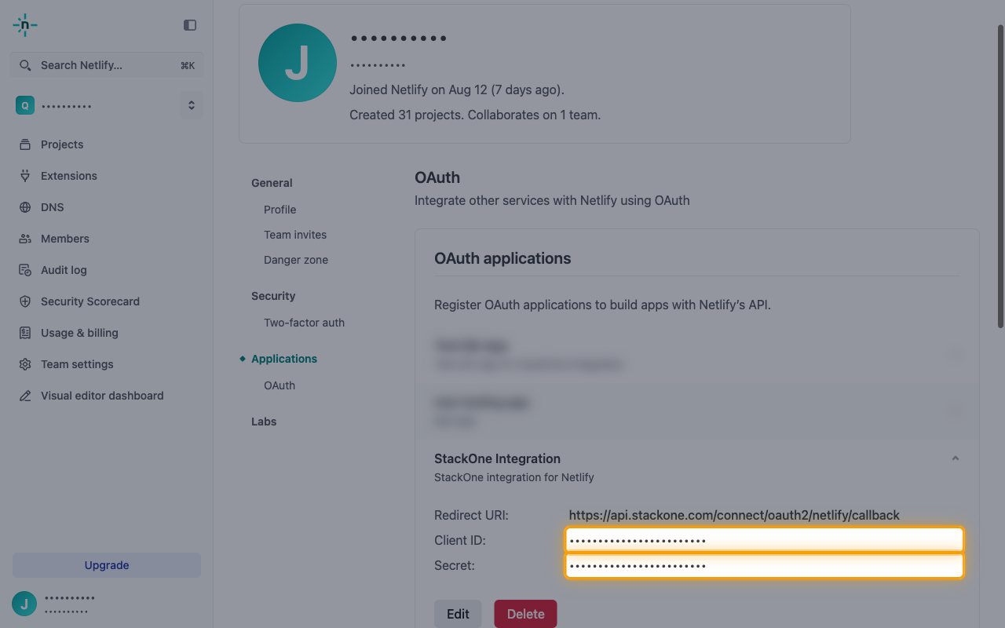This screenshot has height=628, width=1005.
Task: Click the user J avatar at bottom left
Action: 24,604
